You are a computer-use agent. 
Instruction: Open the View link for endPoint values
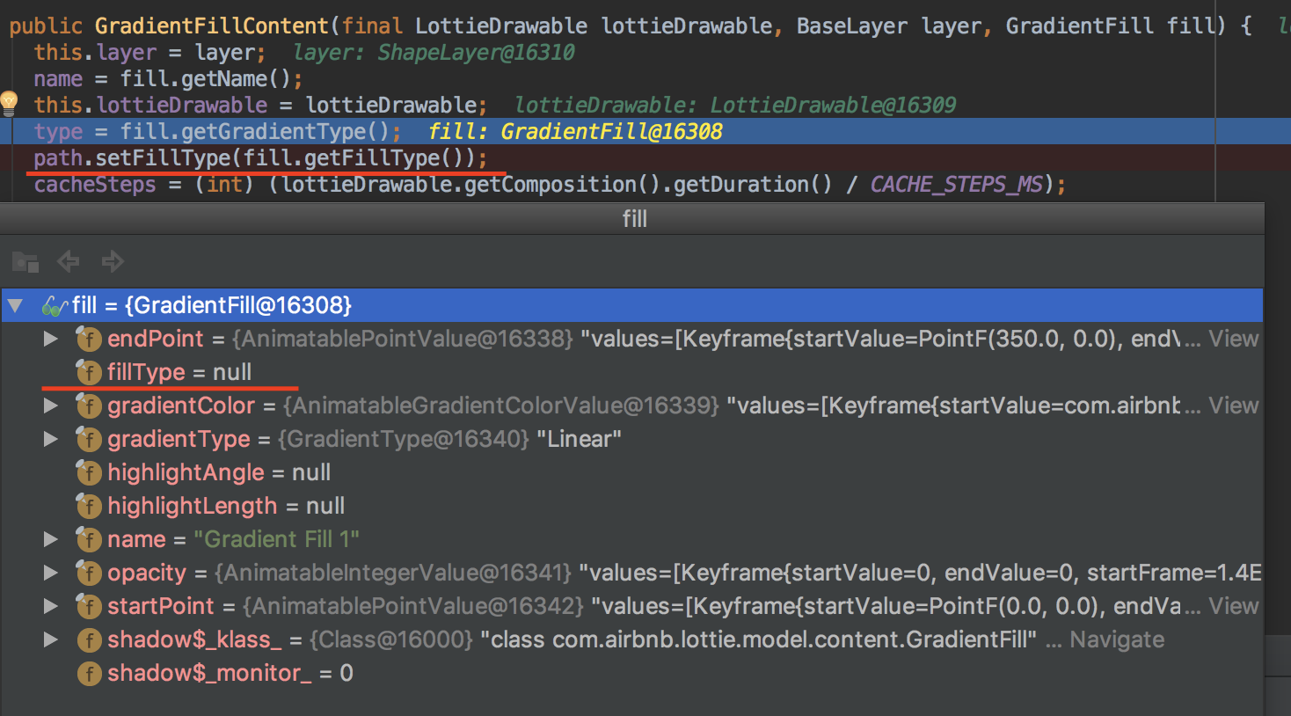tap(1234, 339)
